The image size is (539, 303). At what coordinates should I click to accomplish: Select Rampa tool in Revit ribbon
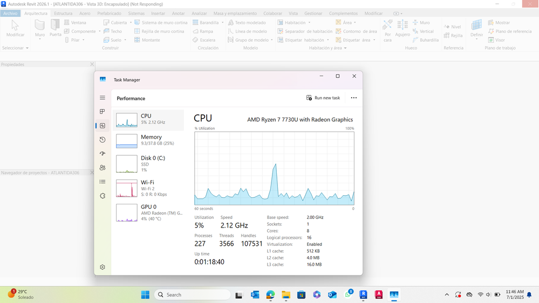pos(203,31)
